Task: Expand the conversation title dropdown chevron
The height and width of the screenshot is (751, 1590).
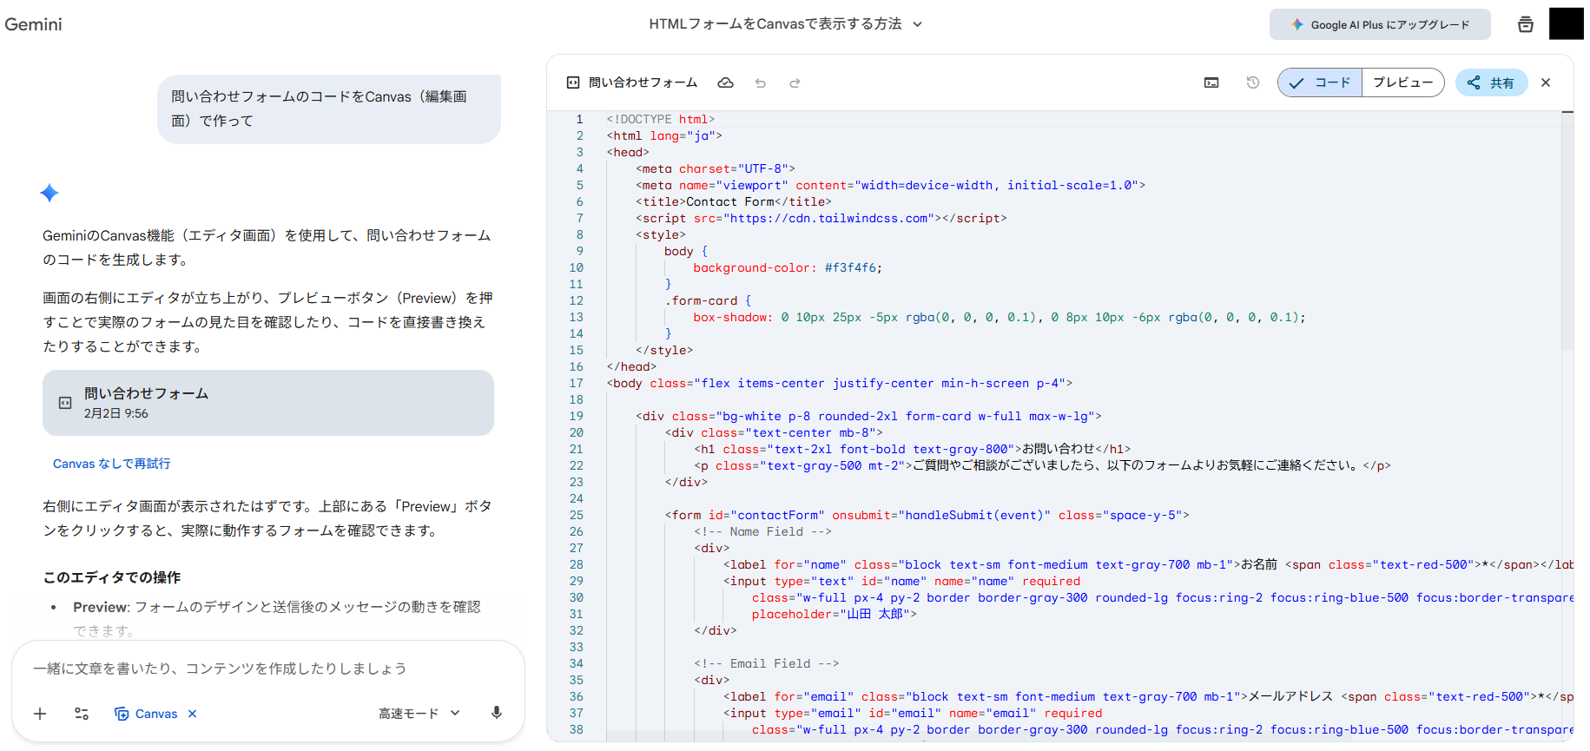Action: [x=917, y=24]
